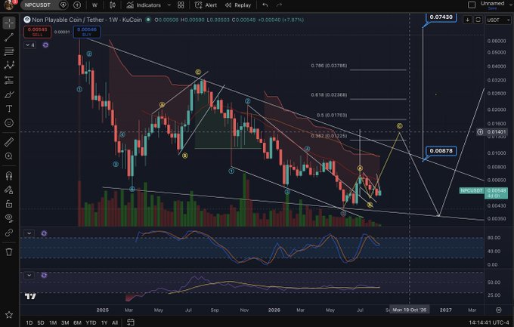Select the 1D time range
This screenshot has width=514, height=327.
click(29, 322)
